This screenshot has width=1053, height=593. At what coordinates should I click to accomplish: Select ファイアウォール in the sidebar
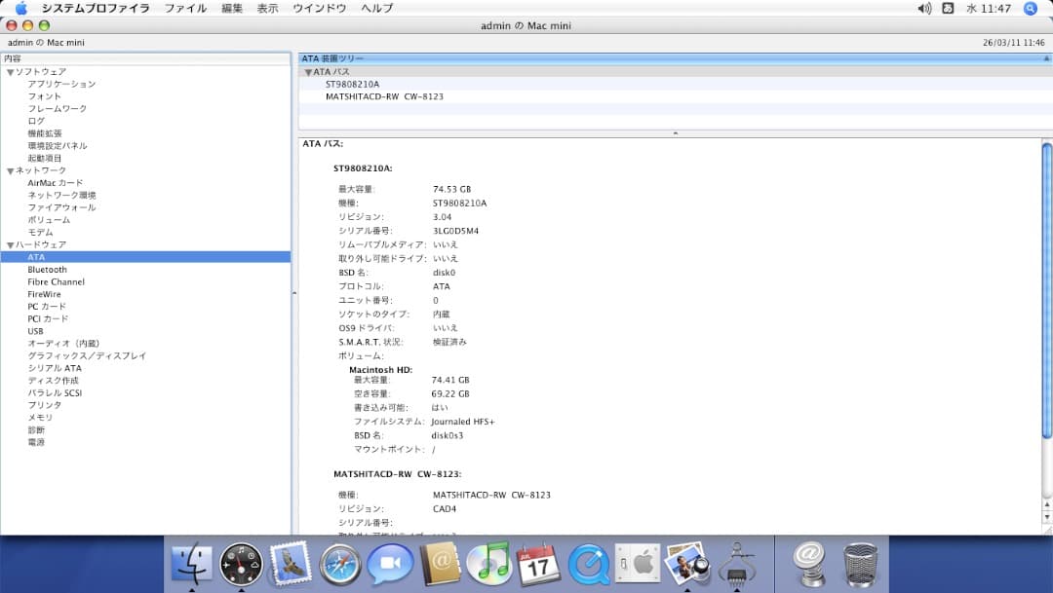pyautogui.click(x=61, y=207)
